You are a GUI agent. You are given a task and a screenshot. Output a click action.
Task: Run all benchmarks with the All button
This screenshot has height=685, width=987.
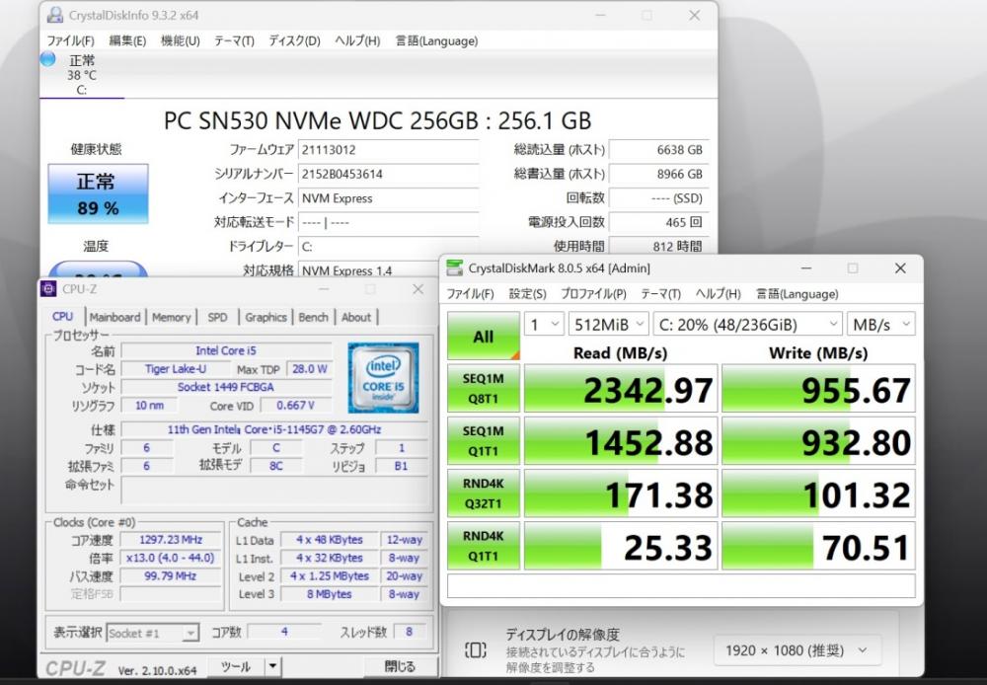484,337
